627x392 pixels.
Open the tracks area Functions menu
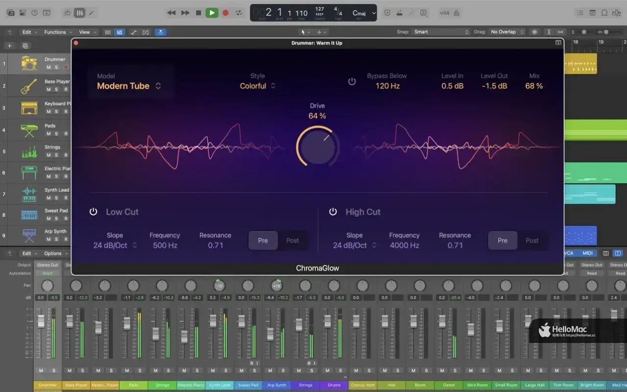click(57, 32)
